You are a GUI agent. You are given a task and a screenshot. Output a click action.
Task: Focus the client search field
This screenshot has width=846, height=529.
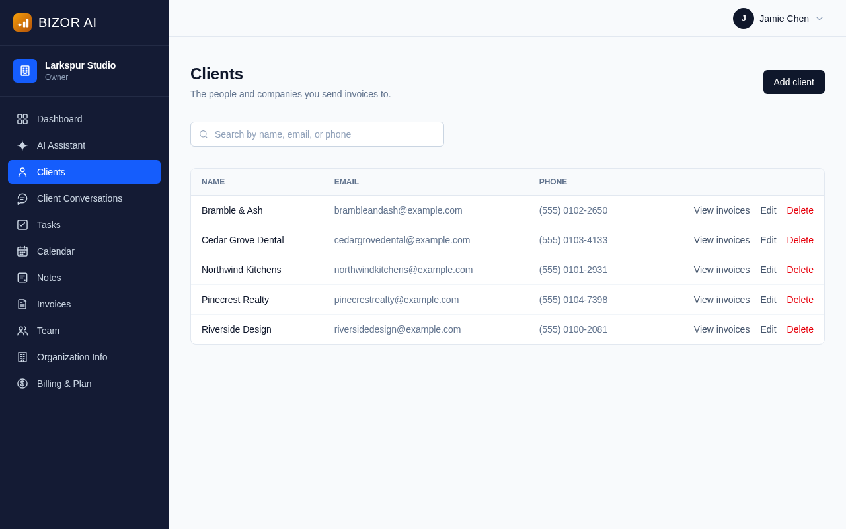tap(317, 134)
